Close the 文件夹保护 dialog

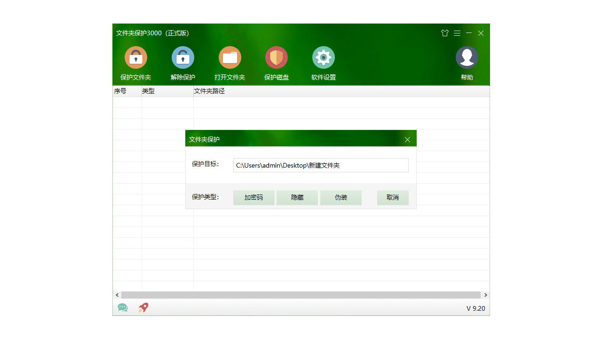point(407,139)
